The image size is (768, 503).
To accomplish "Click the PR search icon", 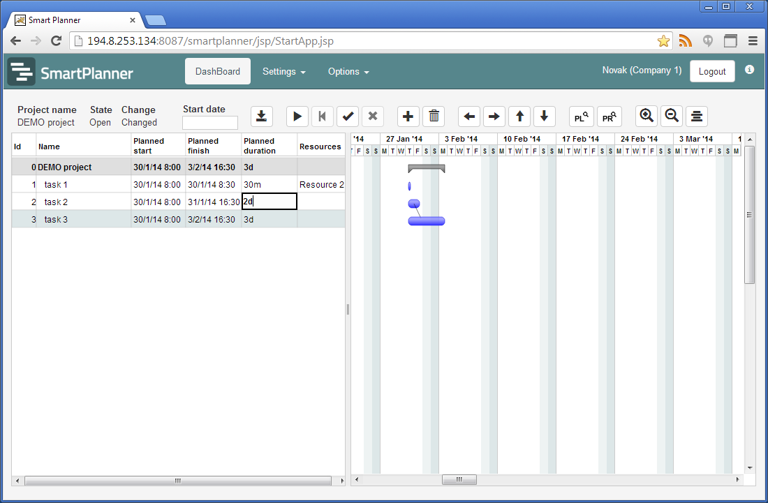I will point(610,117).
